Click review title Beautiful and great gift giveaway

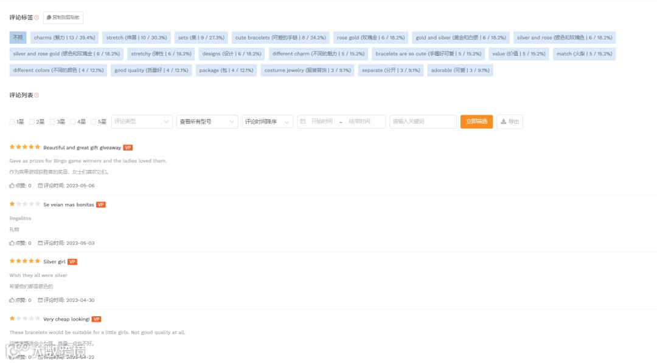click(82, 148)
